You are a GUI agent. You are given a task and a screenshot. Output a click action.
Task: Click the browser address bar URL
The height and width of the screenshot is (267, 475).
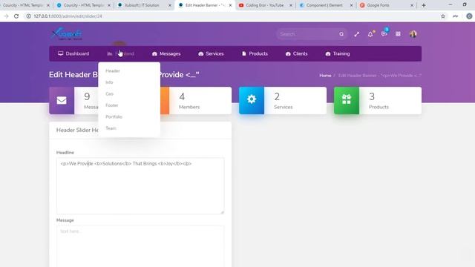coord(68,16)
